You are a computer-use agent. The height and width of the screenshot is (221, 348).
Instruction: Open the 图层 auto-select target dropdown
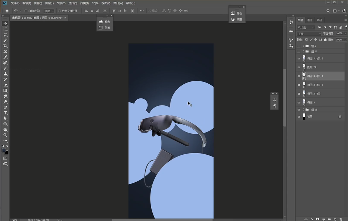(49, 11)
